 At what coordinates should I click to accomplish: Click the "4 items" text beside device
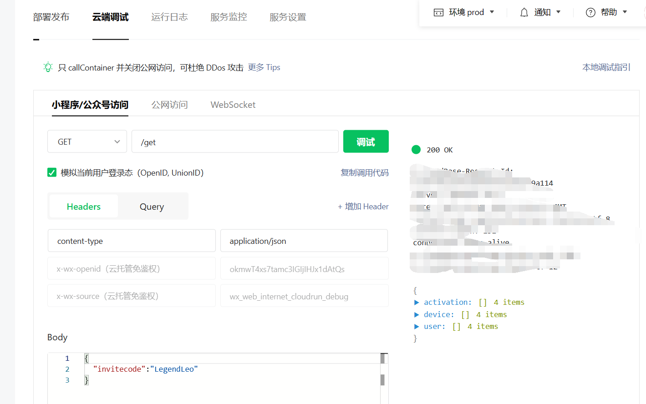pos(492,314)
